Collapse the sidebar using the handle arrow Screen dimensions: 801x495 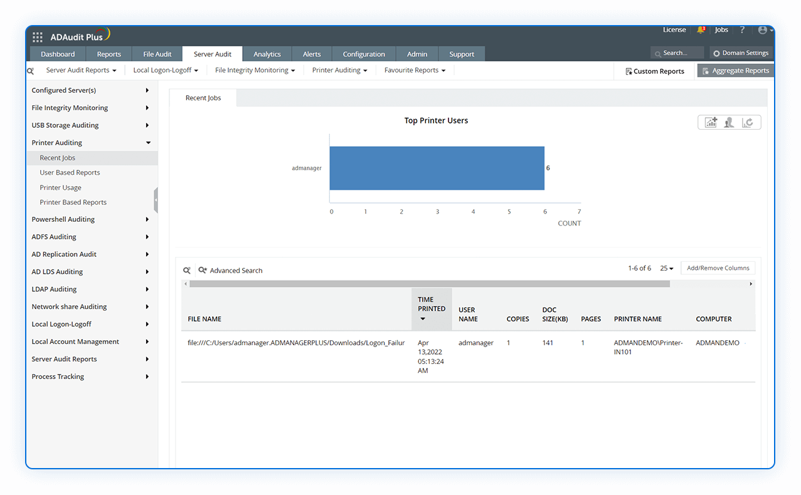(x=156, y=200)
